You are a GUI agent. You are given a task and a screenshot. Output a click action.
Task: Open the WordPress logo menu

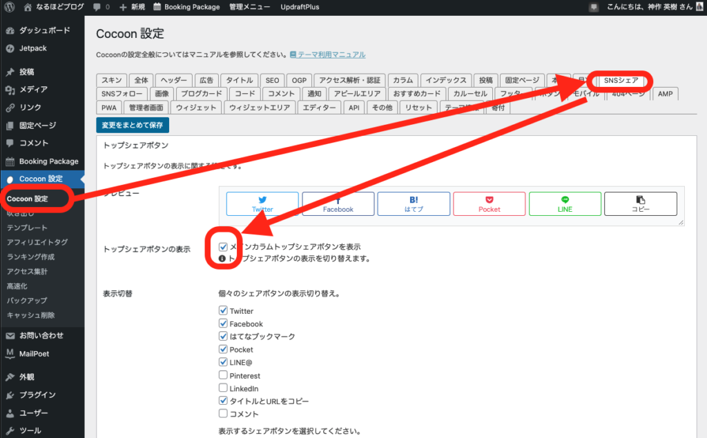[10, 7]
